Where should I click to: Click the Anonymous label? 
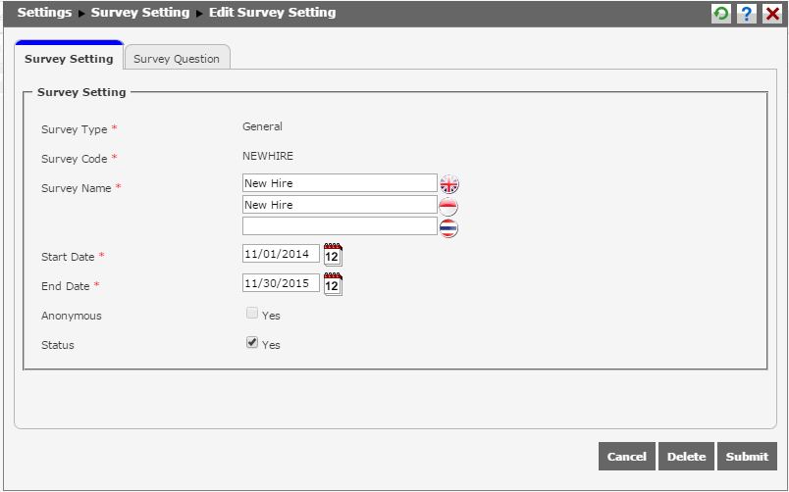[x=72, y=316]
